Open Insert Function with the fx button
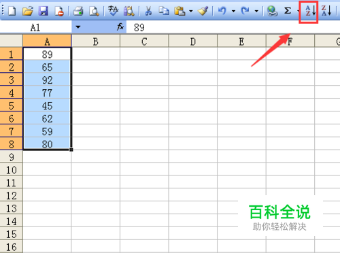The image size is (340, 253). click(120, 27)
